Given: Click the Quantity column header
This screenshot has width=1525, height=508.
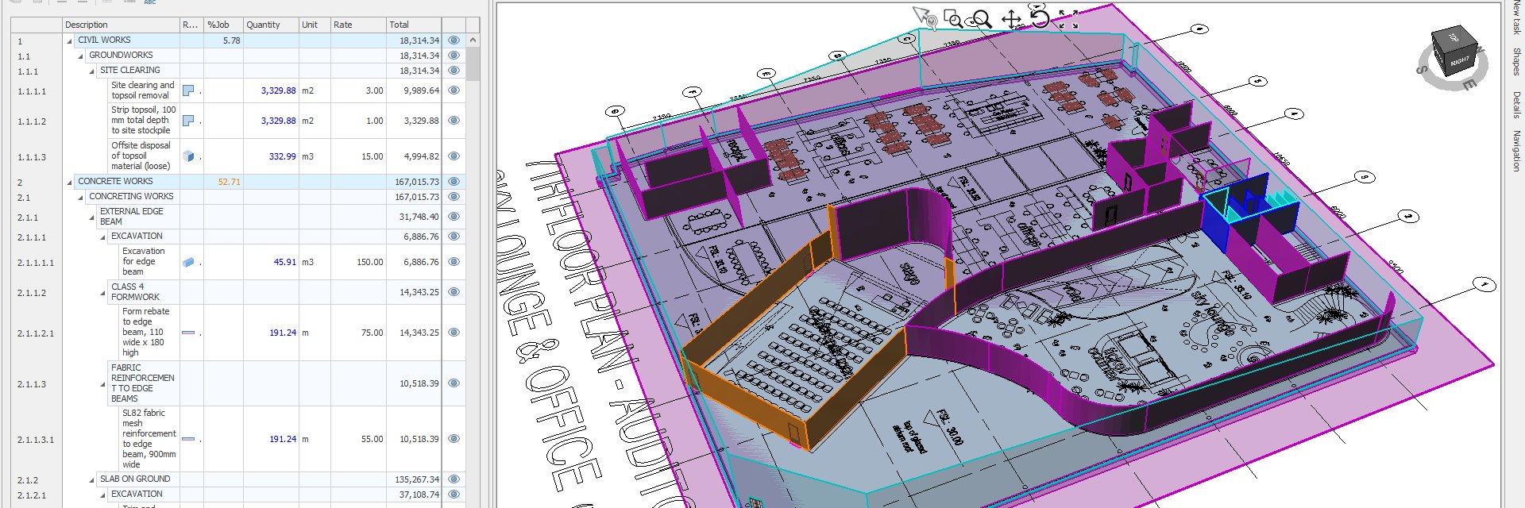Looking at the screenshot, I should click(271, 25).
